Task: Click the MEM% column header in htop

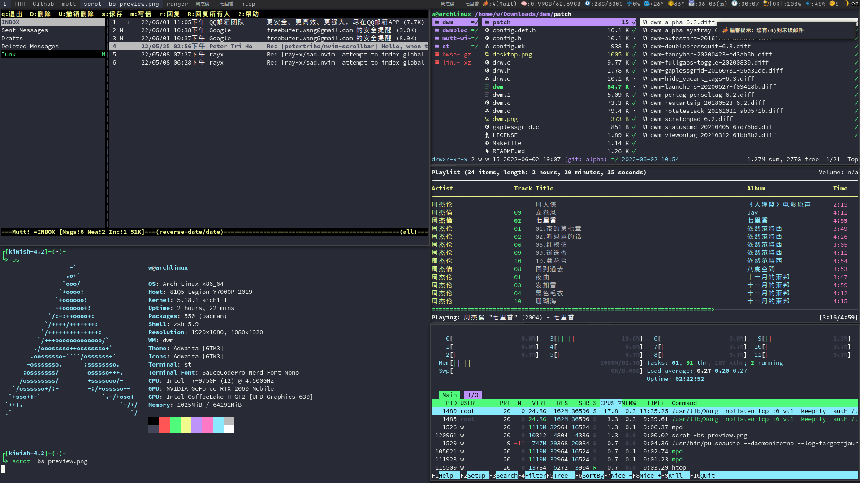Action: tap(629, 403)
